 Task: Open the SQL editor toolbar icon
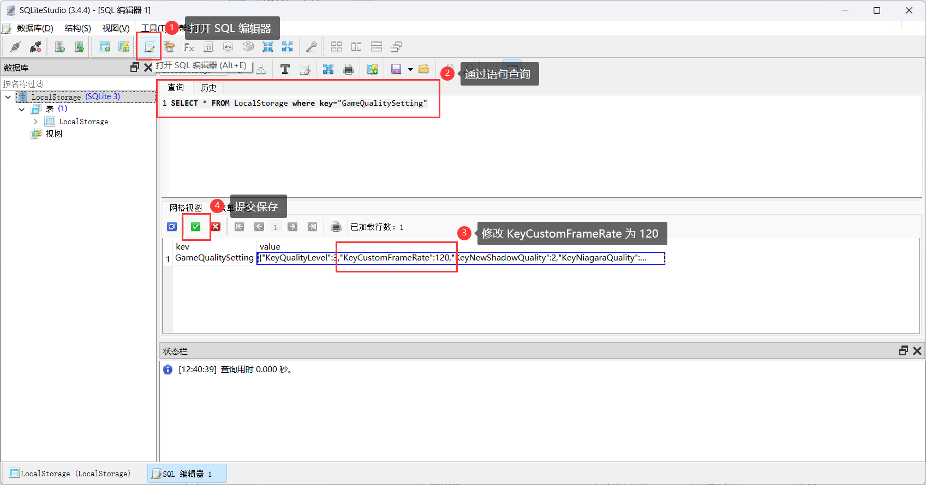(x=149, y=47)
